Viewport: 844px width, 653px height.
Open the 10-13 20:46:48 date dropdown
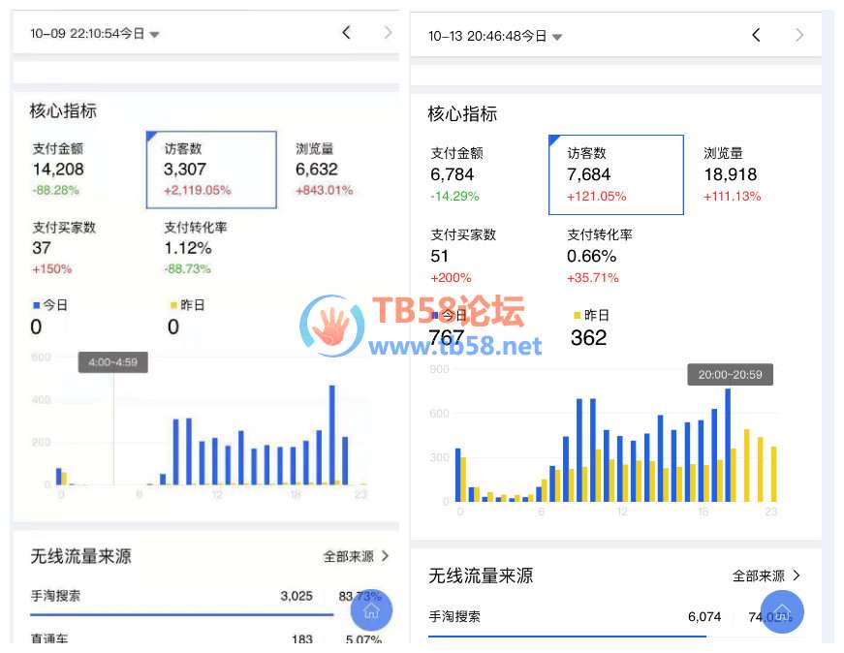point(494,37)
